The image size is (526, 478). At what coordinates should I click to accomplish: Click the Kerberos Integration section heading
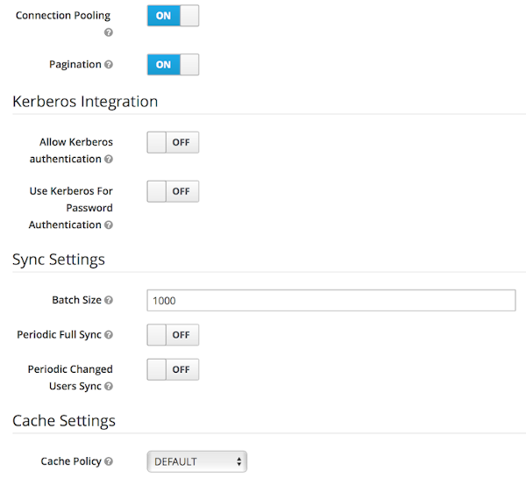click(x=85, y=102)
